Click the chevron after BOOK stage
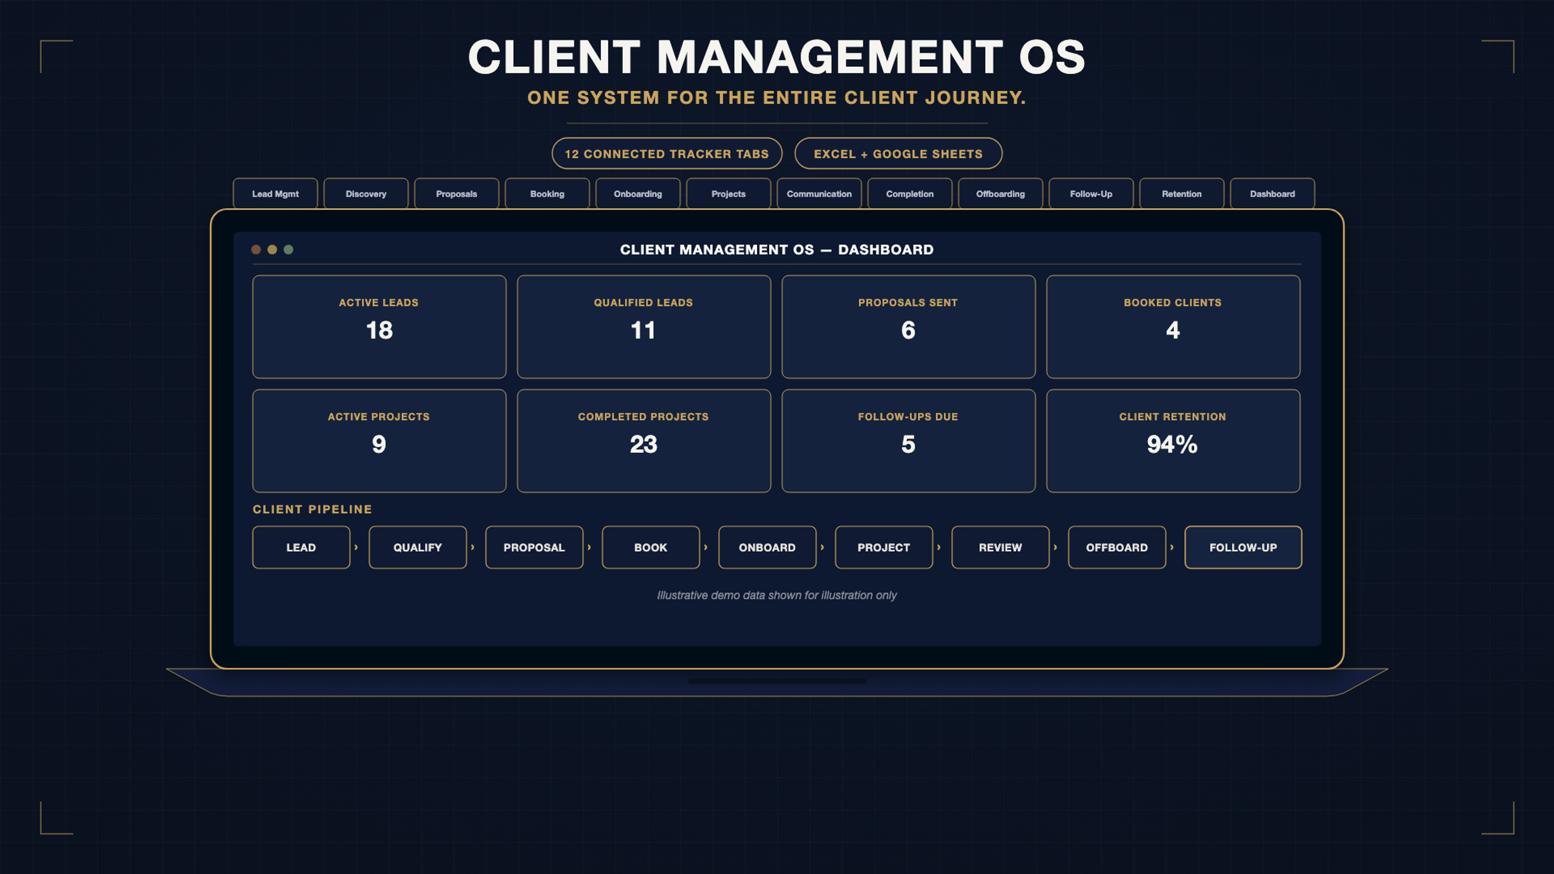The image size is (1554, 874). pyautogui.click(x=706, y=547)
